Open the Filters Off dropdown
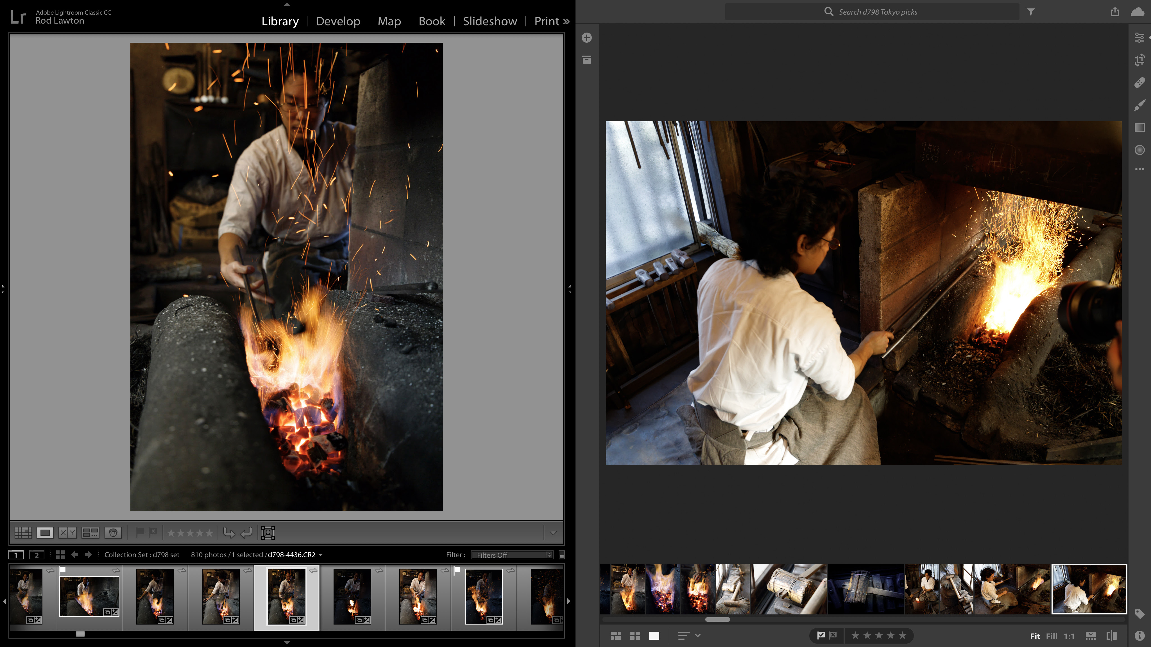 [x=512, y=555]
